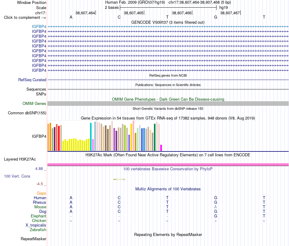Image resolution: width=289 pixels, height=246 pixels.
Task: Click position label 38,607,465
Action: (134, 13)
